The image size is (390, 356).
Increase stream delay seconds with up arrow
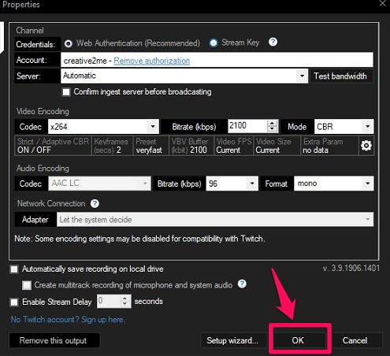[x=125, y=299]
